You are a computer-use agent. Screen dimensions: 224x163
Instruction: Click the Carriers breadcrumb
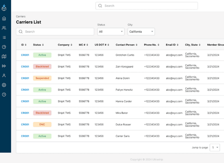point(21,17)
